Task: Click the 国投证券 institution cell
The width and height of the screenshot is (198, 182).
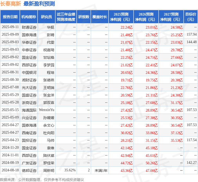Action: click(29, 140)
